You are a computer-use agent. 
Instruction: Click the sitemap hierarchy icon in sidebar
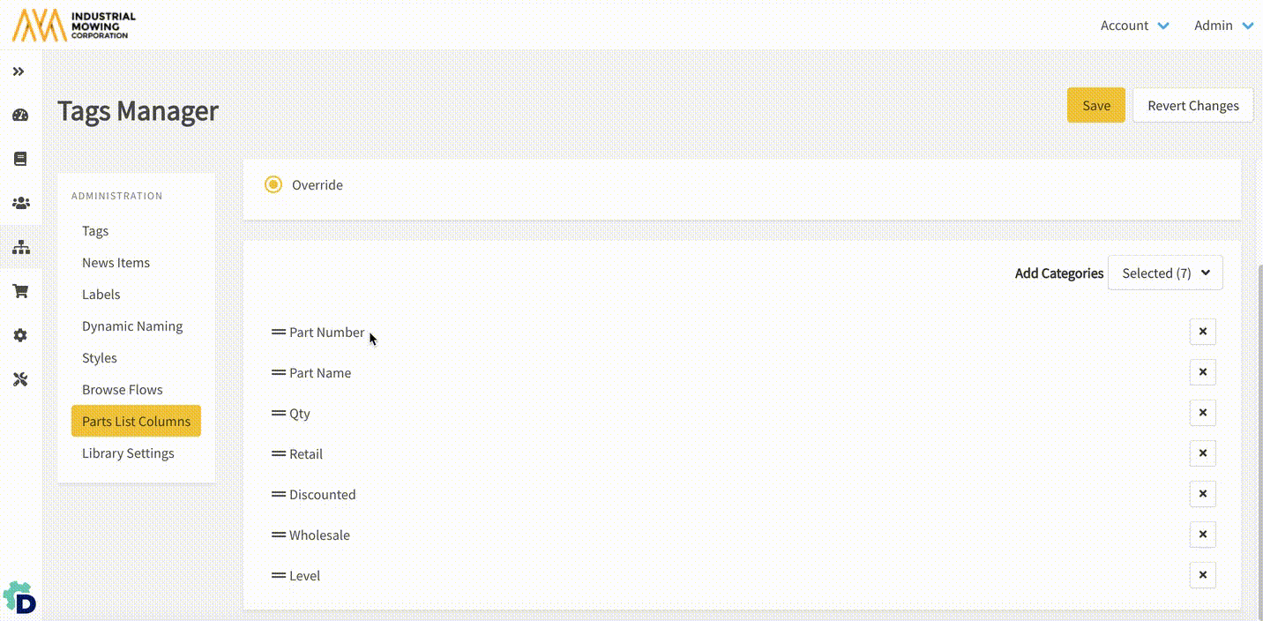point(20,248)
